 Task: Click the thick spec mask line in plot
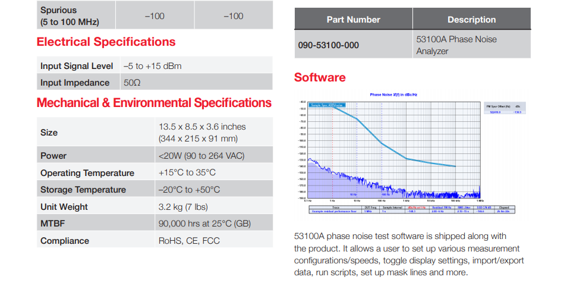pyautogui.click(x=381, y=143)
